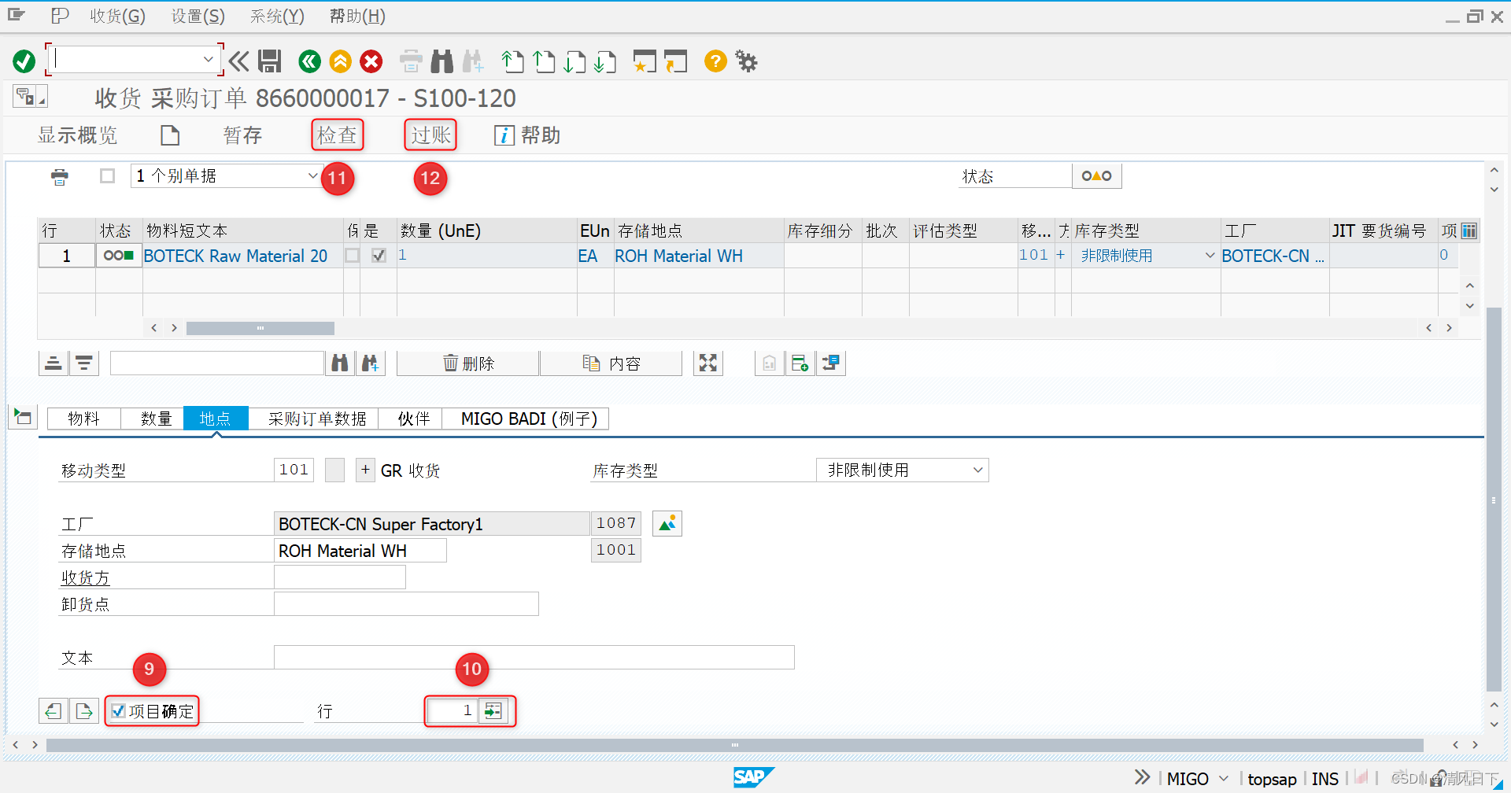Screen dimensions: 1511x793
Task: Click the 暂存 button
Action: click(242, 135)
